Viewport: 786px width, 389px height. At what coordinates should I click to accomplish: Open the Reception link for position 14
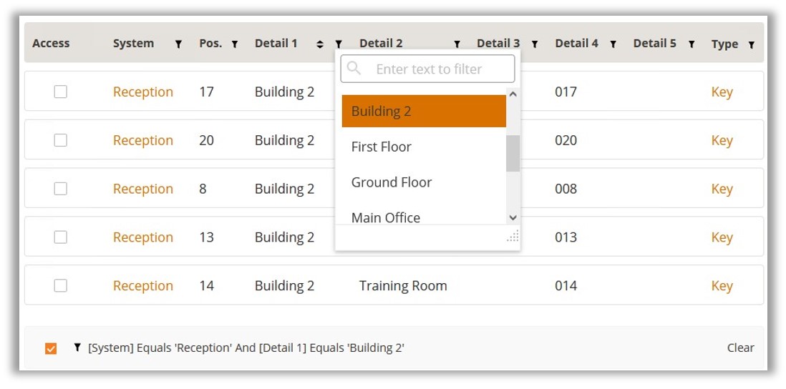pyautogui.click(x=143, y=286)
